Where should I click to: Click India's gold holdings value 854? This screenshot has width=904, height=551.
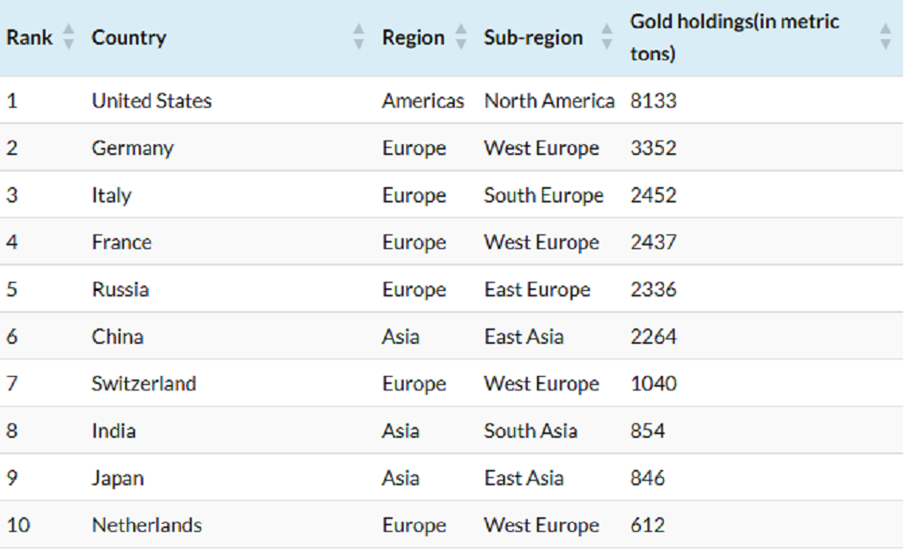(647, 431)
